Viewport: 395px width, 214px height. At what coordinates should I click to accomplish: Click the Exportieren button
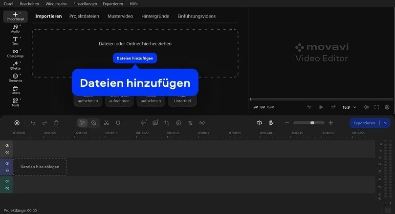click(364, 123)
